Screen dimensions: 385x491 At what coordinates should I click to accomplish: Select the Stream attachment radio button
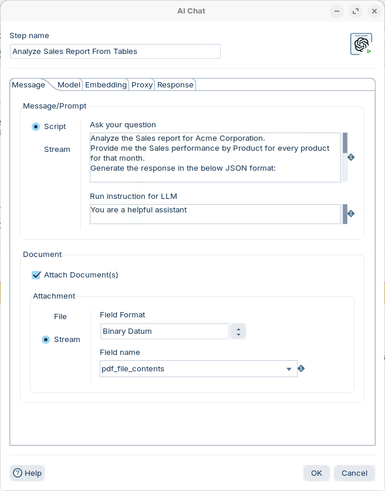pos(46,340)
